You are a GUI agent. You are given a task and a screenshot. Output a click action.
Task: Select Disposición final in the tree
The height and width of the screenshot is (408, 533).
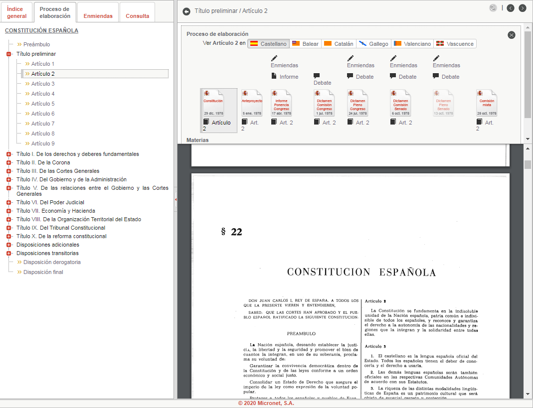pyautogui.click(x=43, y=272)
